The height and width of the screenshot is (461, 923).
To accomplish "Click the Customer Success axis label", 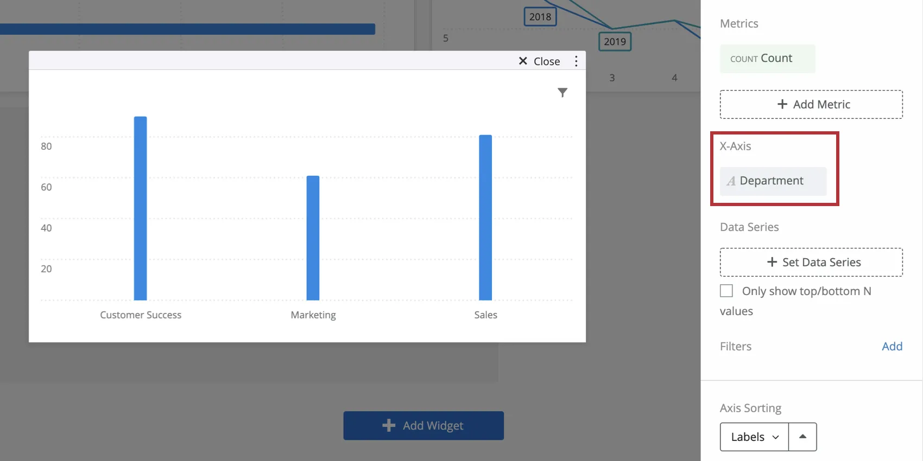I will point(141,315).
